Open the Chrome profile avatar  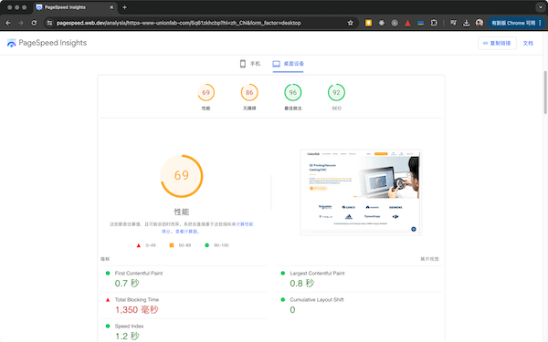click(x=479, y=23)
